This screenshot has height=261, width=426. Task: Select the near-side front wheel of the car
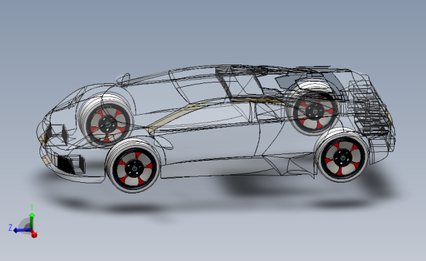pos(133,166)
